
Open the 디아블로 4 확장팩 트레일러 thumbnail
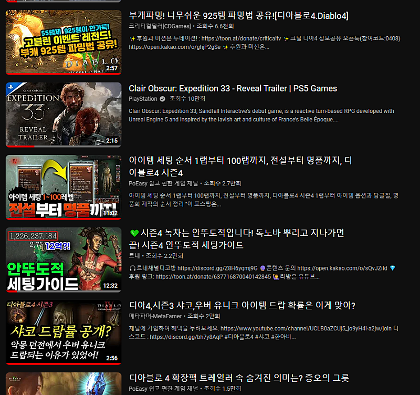point(64,383)
